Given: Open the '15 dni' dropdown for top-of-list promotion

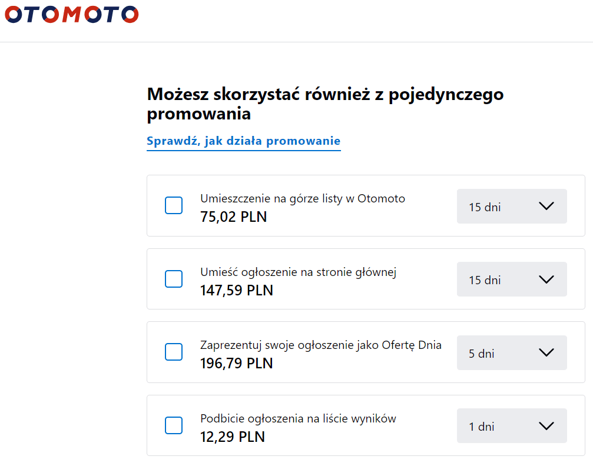Looking at the screenshot, I should click(x=512, y=207).
